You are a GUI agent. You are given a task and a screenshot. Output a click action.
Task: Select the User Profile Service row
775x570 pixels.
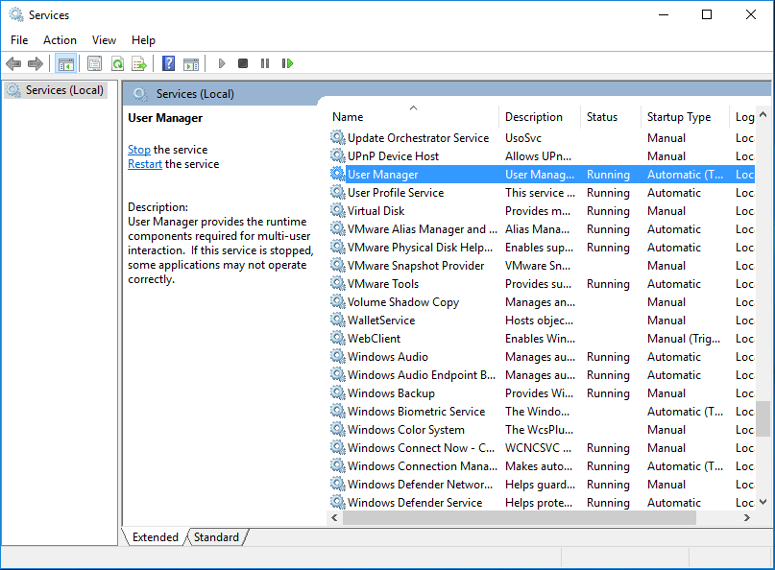(x=542, y=193)
